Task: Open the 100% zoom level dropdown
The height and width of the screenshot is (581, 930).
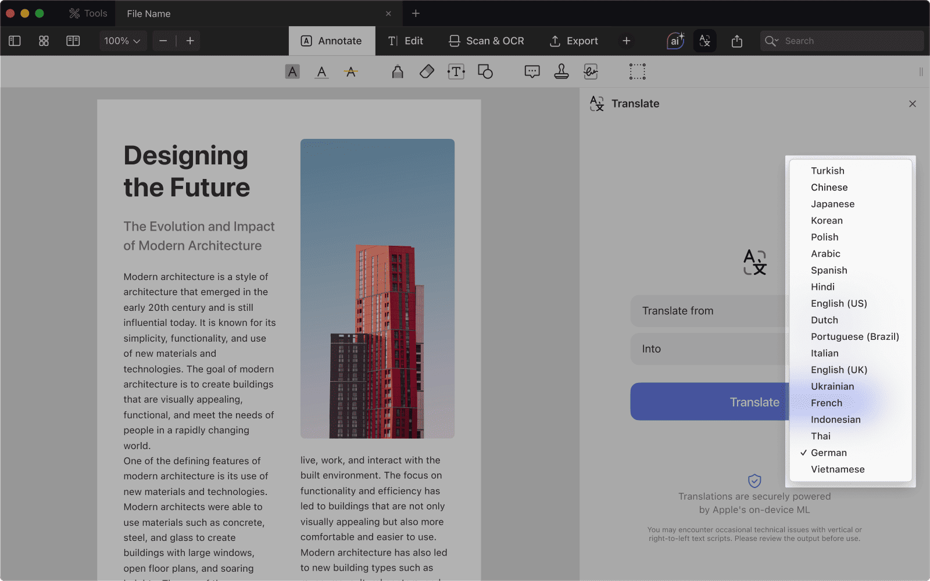Action: click(x=122, y=41)
